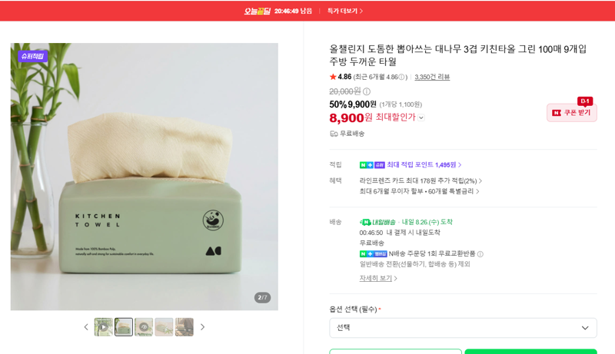The image size is (615, 354).
Task: Click the next thumbnail arrow
Action: tap(202, 327)
